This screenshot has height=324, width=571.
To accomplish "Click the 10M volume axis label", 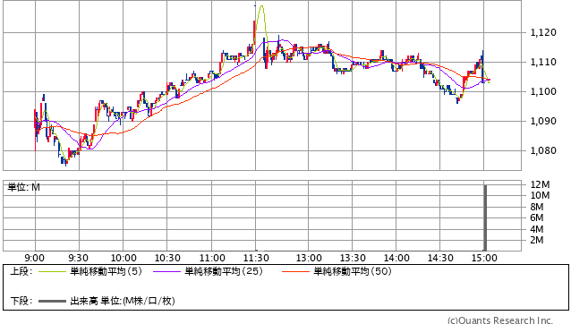I will (x=540, y=195).
